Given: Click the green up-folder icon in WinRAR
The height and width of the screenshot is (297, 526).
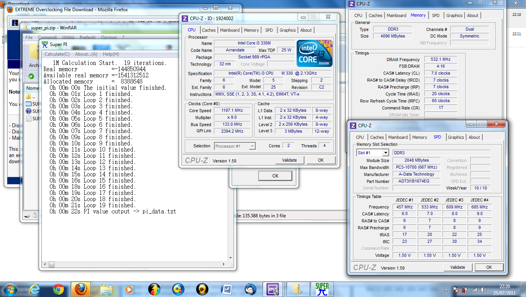Looking at the screenshot, I should (x=31, y=76).
